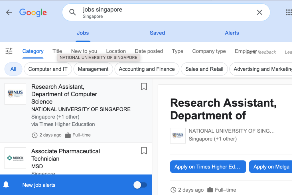
Task: Filter by Sales and Retail
Action: (204, 69)
